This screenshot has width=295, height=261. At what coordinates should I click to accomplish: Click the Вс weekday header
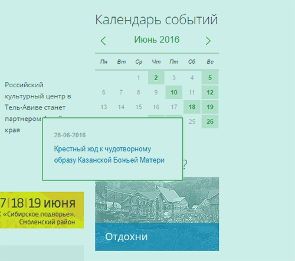[210, 62]
